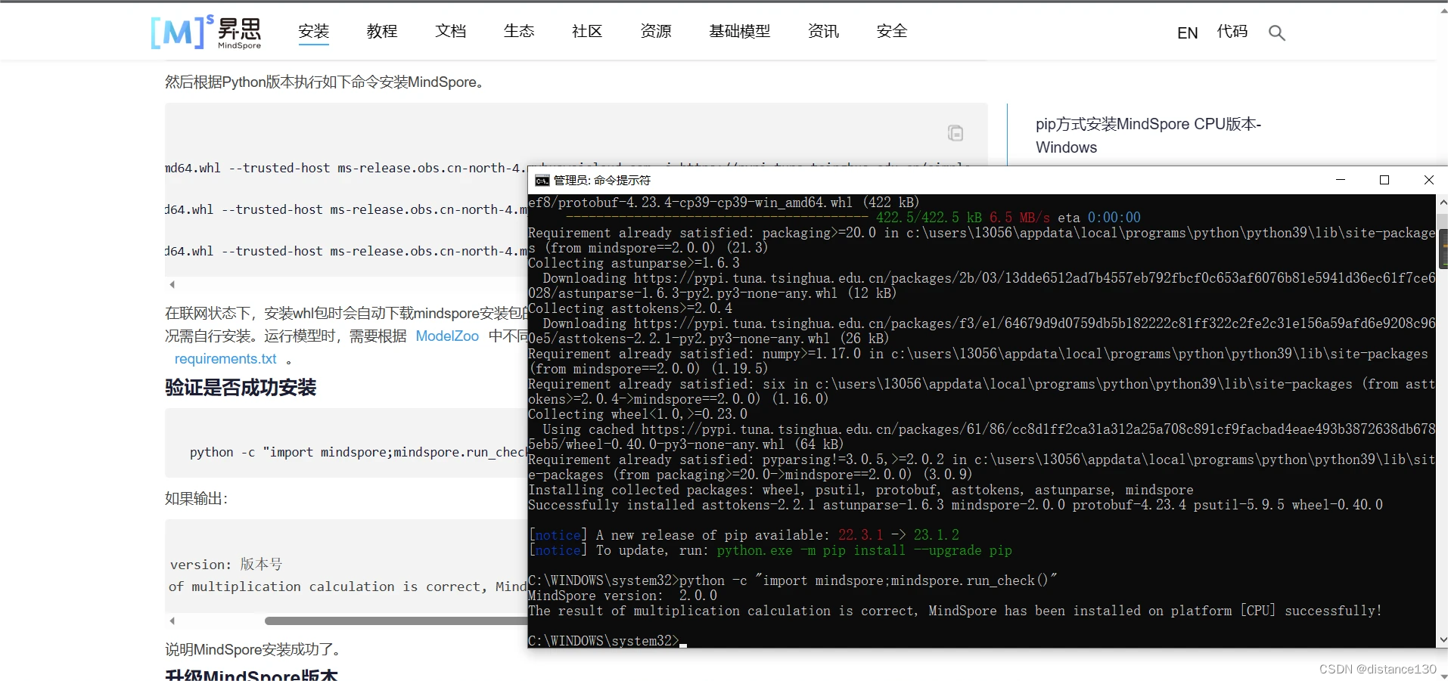Click the 如果输出: text on webpage

coord(197,498)
